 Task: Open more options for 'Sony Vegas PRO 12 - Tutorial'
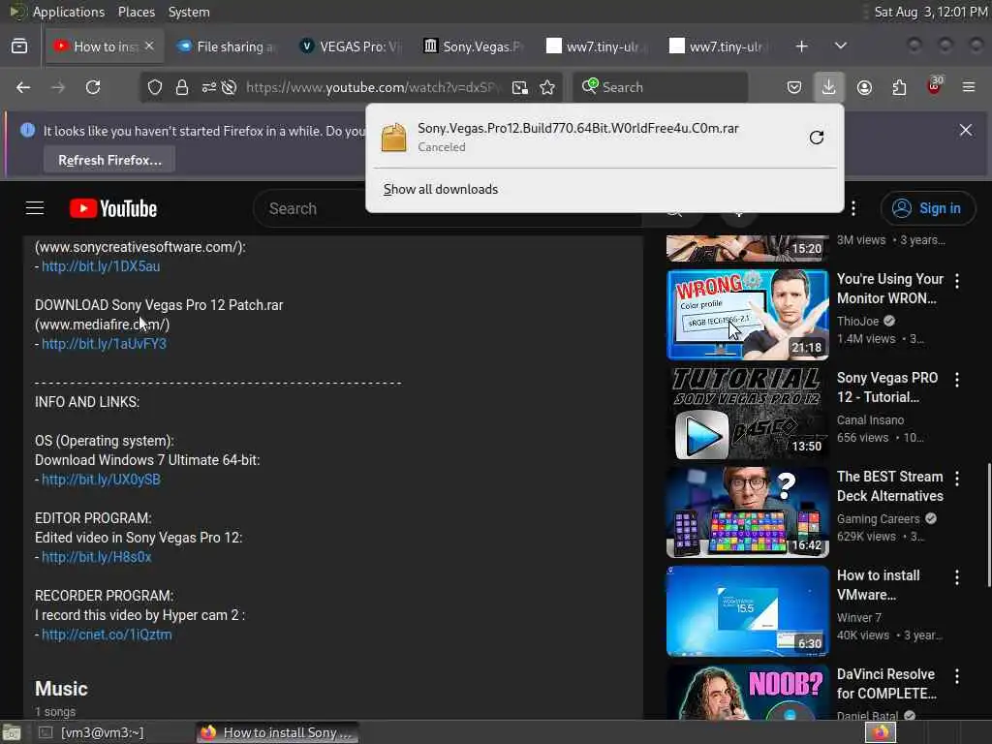tap(957, 380)
